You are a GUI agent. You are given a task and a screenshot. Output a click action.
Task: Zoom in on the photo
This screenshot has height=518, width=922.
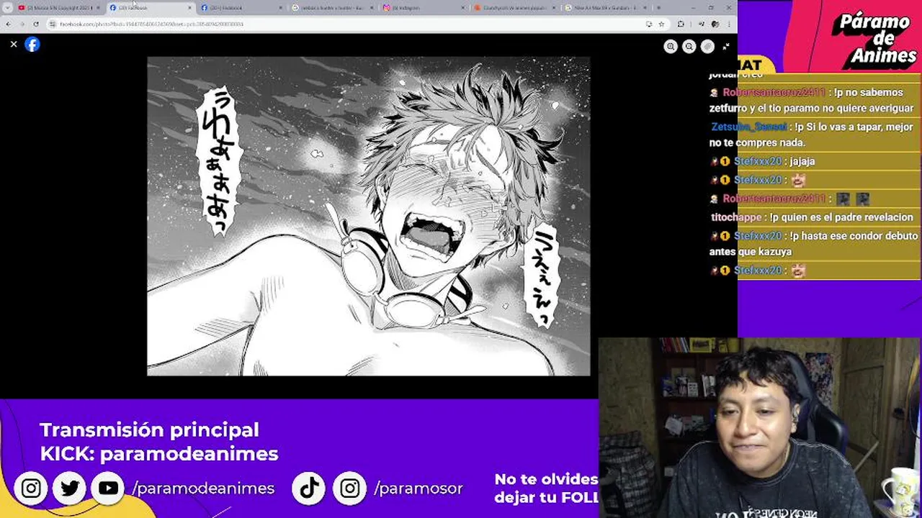(671, 46)
